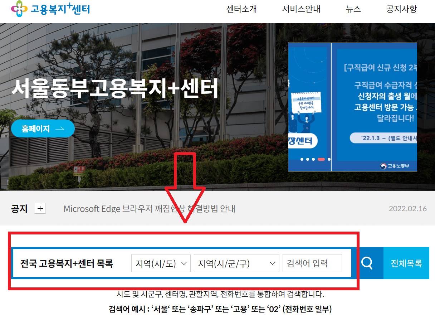Click the 검색어 입력 search field
This screenshot has width=435, height=325.
tap(312, 263)
